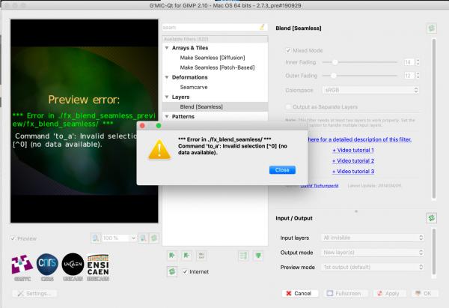Click the expand/collapse all icon below filter list
Screen dimensions: 449x308
(x=243, y=256)
